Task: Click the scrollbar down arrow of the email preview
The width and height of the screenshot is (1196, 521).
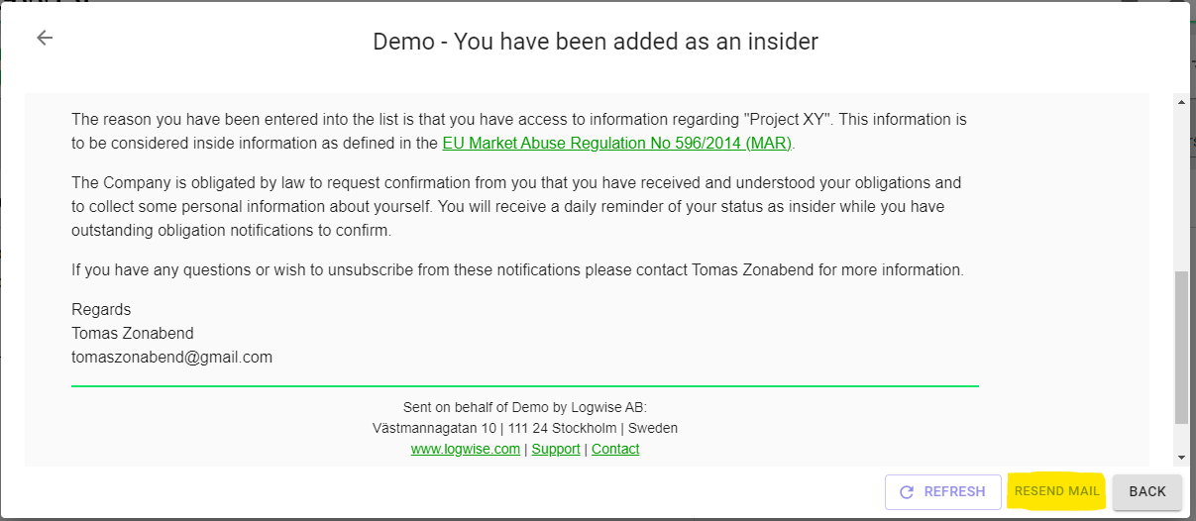Action: click(x=1180, y=457)
